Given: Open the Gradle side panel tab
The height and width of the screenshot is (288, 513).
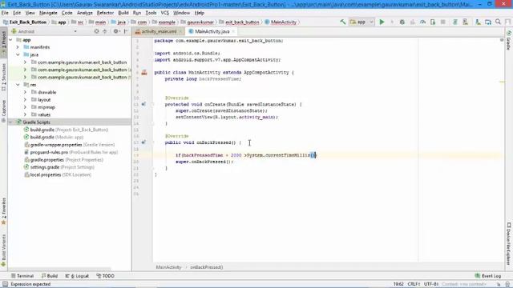Looking at the screenshot, I should tap(509, 41).
